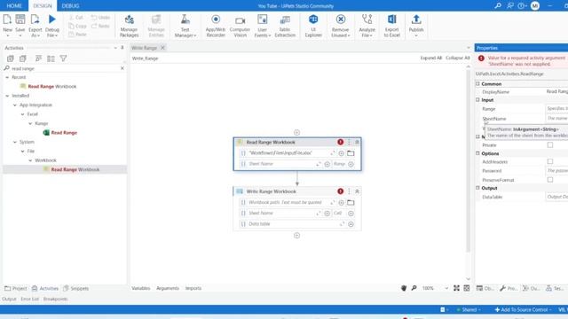568x319 pixels.
Task: Open User Events menu
Action: click(x=263, y=26)
